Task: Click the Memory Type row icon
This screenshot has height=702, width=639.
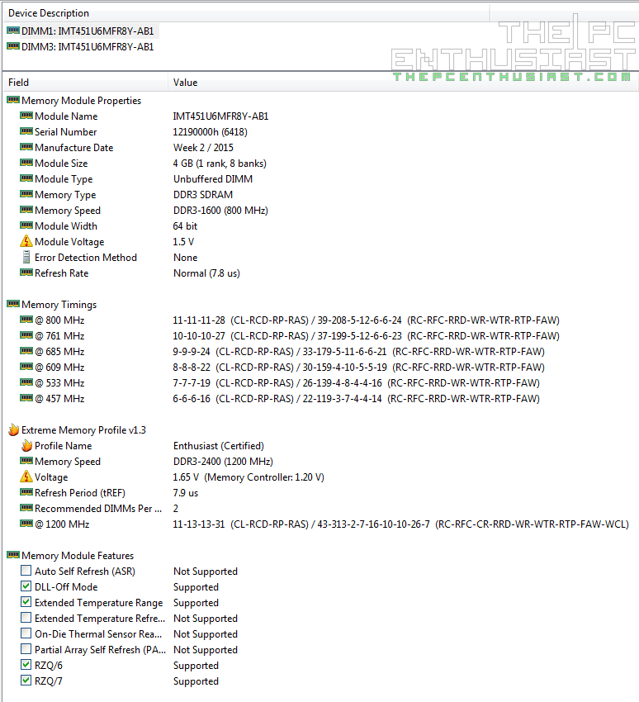Action: pos(26,194)
